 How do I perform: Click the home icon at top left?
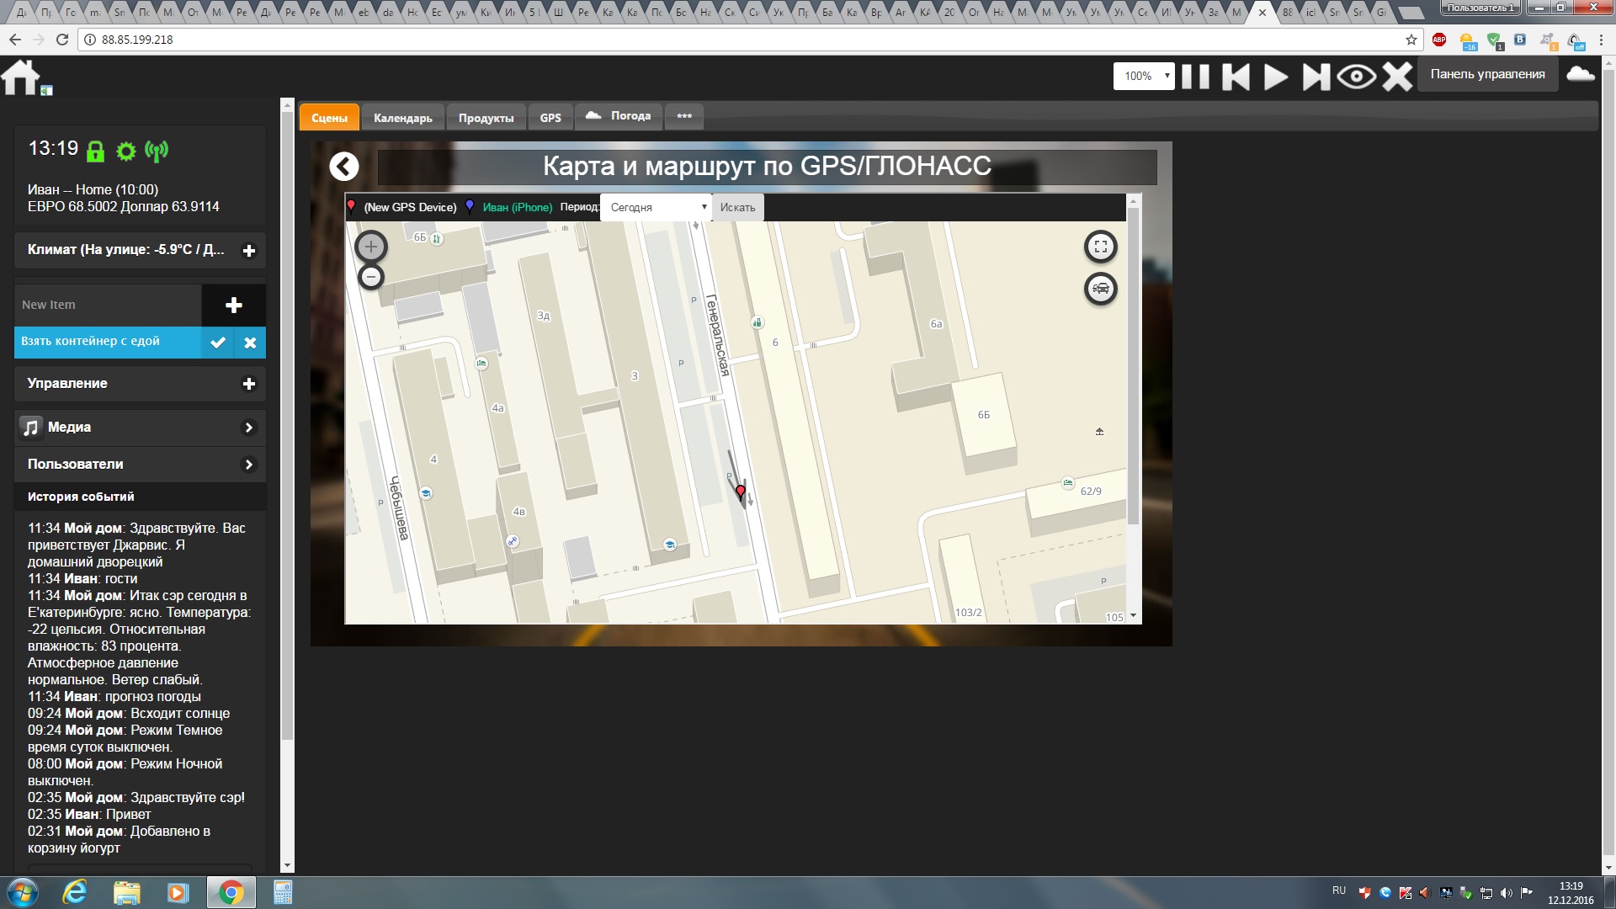(21, 77)
